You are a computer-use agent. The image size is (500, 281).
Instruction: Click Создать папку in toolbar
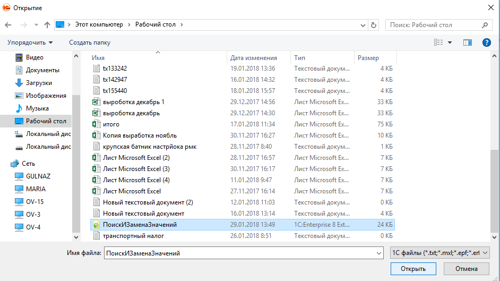[x=90, y=42]
